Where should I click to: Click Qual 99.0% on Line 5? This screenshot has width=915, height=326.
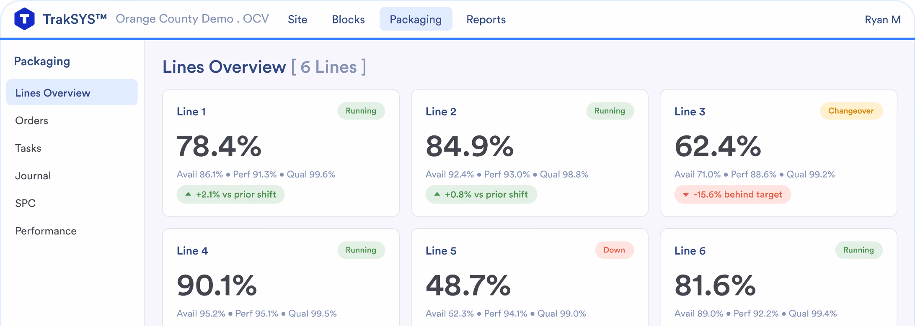click(x=562, y=313)
